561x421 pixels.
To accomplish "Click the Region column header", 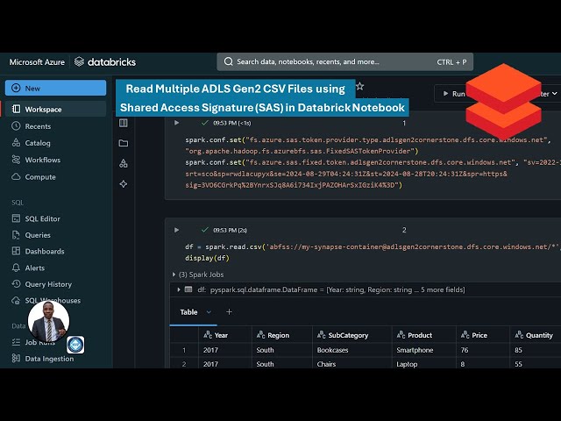I will point(282,335).
